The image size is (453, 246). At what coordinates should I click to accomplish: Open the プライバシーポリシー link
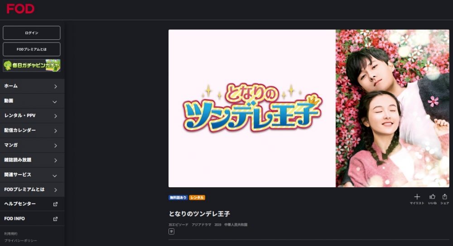pyautogui.click(x=20, y=241)
